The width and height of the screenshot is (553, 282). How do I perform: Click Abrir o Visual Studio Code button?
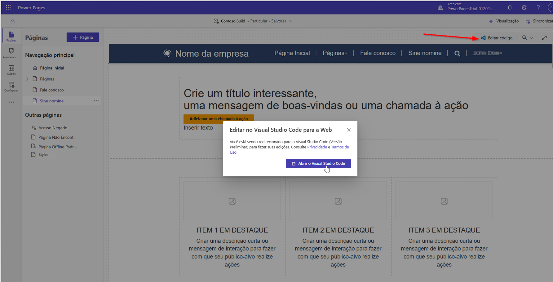click(318, 163)
